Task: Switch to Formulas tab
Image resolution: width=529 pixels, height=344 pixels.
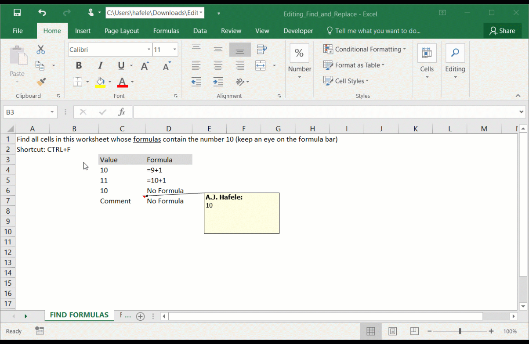Action: click(166, 31)
